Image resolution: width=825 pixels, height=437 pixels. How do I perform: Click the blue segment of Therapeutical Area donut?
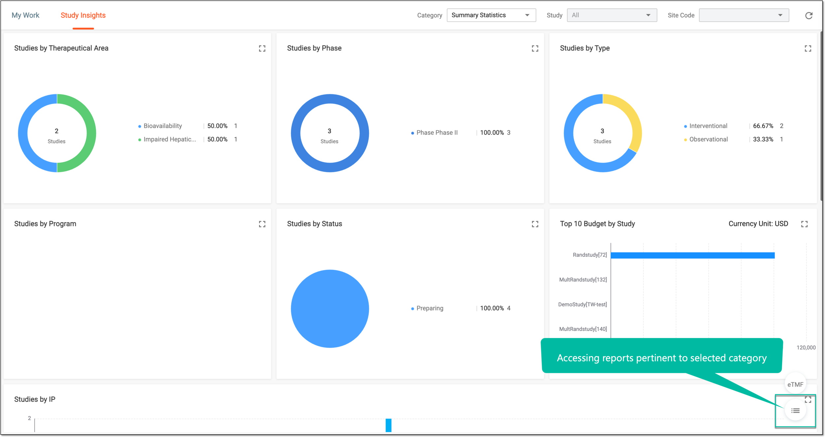[x=23, y=133]
